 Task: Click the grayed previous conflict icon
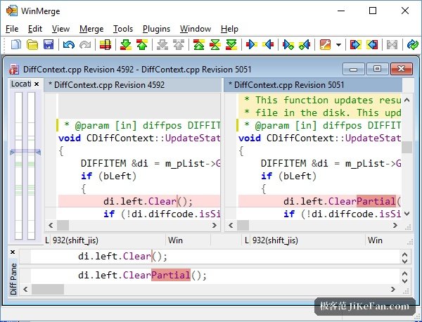(179, 45)
